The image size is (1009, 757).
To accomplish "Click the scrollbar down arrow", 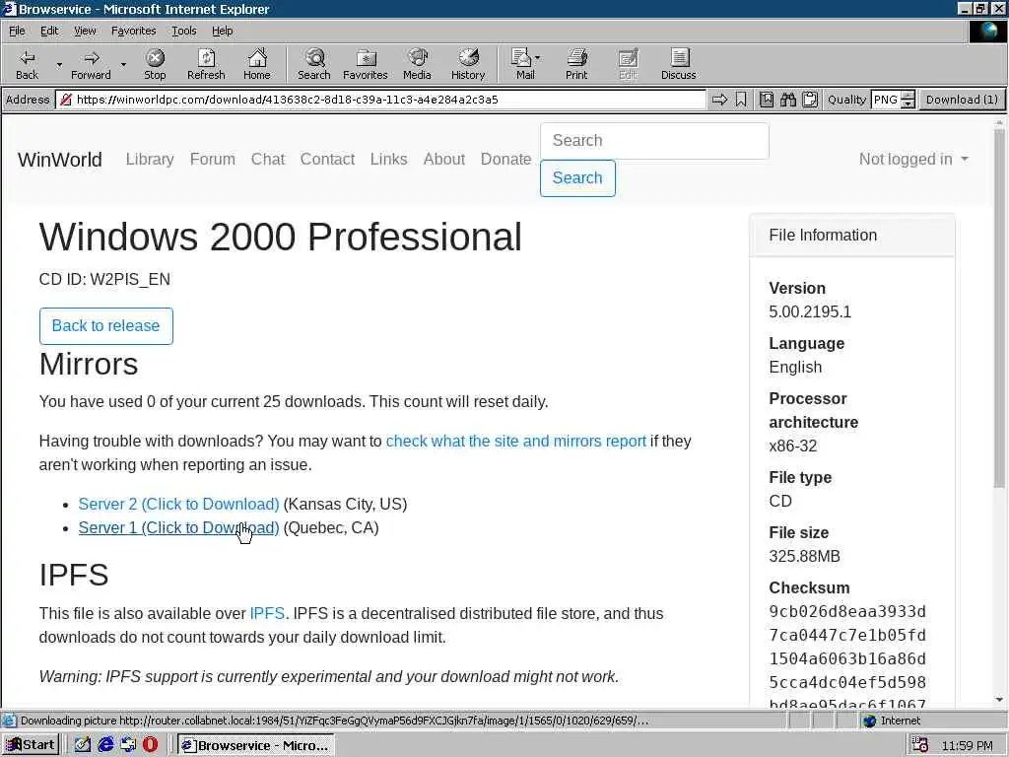I will click(999, 700).
